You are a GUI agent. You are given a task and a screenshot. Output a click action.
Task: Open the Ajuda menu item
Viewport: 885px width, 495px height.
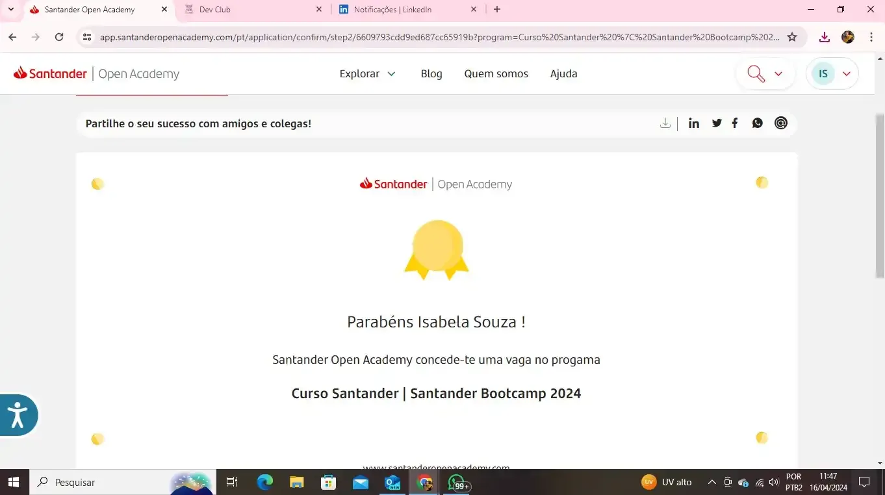click(563, 73)
